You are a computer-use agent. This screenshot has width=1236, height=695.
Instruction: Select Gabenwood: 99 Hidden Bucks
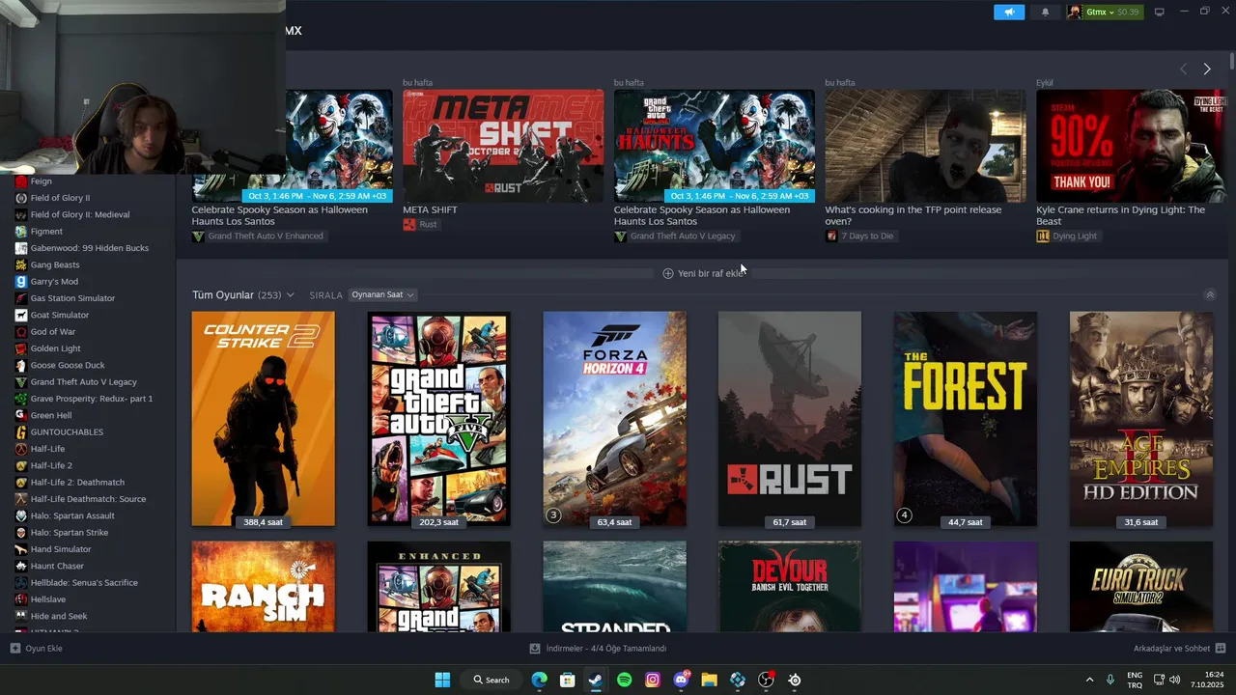pos(89,248)
